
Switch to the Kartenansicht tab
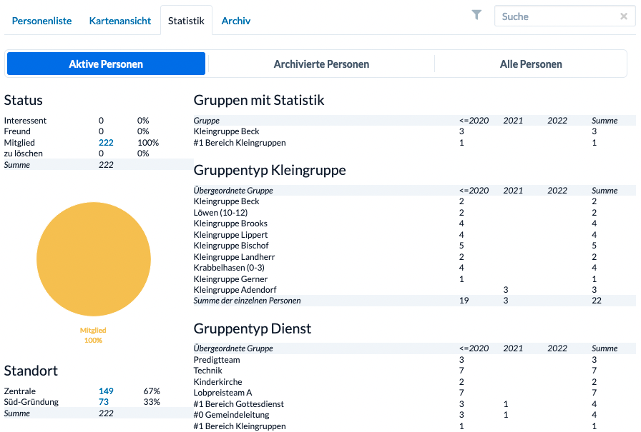tap(119, 21)
